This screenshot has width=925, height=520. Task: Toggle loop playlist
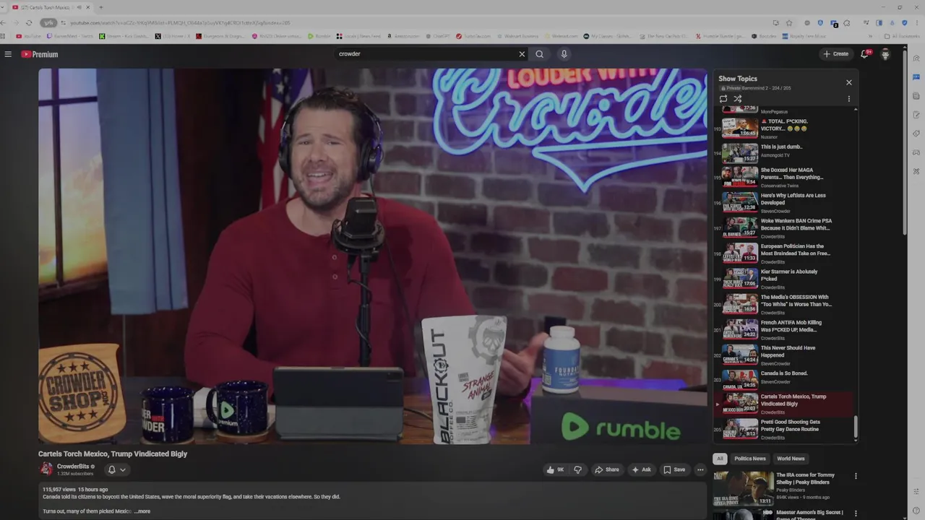(x=723, y=99)
